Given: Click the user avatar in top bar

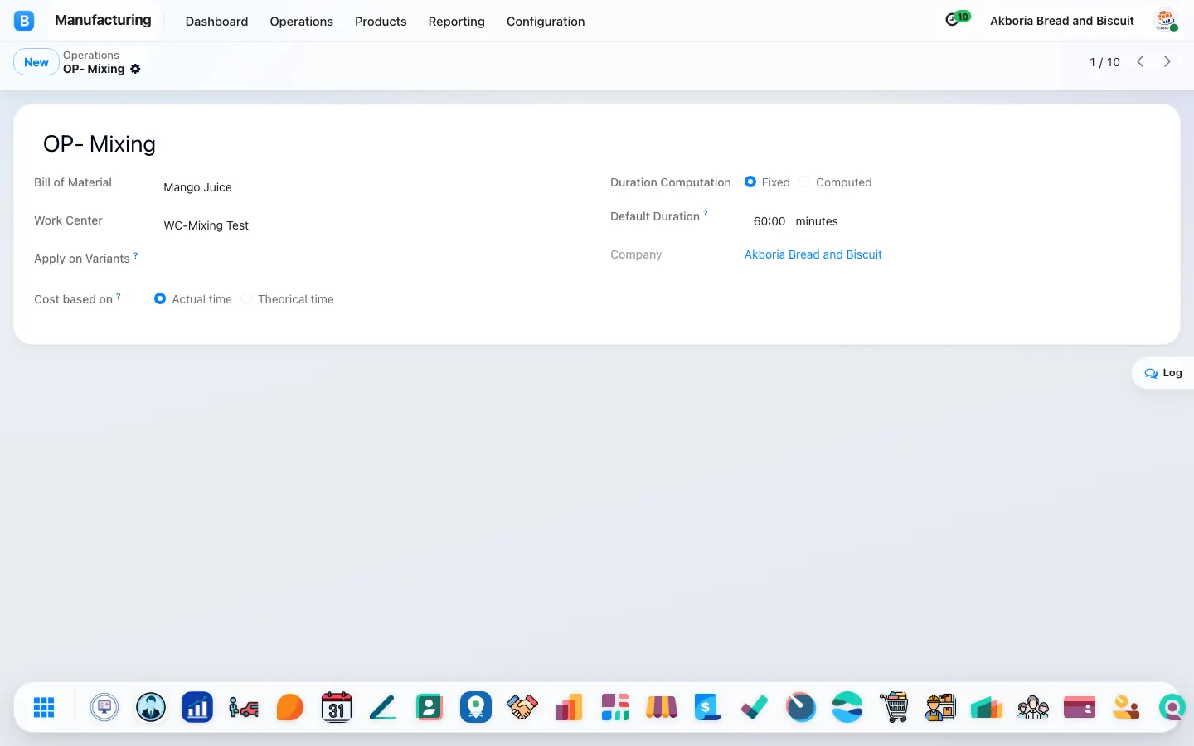Looking at the screenshot, I should tap(1167, 21).
